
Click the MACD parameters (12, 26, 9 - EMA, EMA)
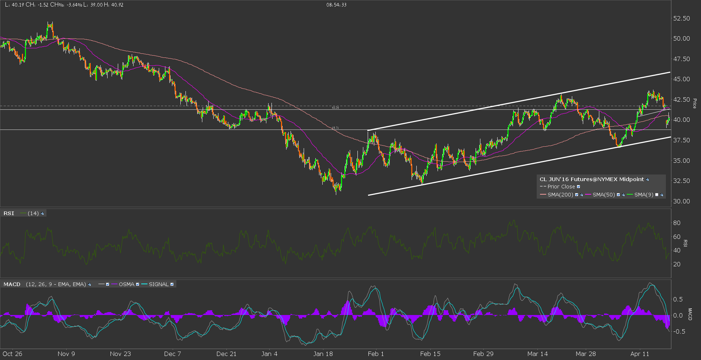coord(56,285)
